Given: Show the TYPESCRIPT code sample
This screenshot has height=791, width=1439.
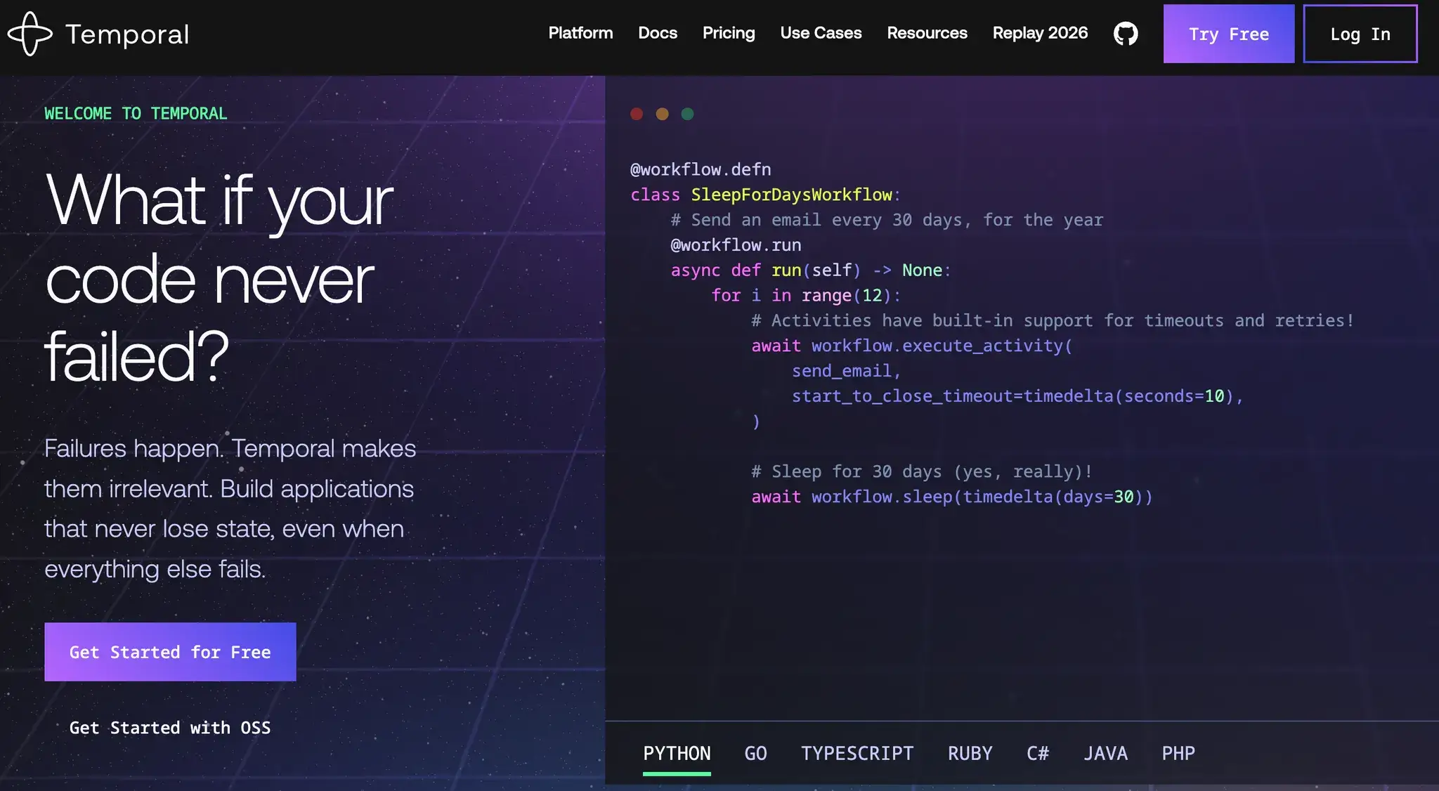Looking at the screenshot, I should [857, 753].
